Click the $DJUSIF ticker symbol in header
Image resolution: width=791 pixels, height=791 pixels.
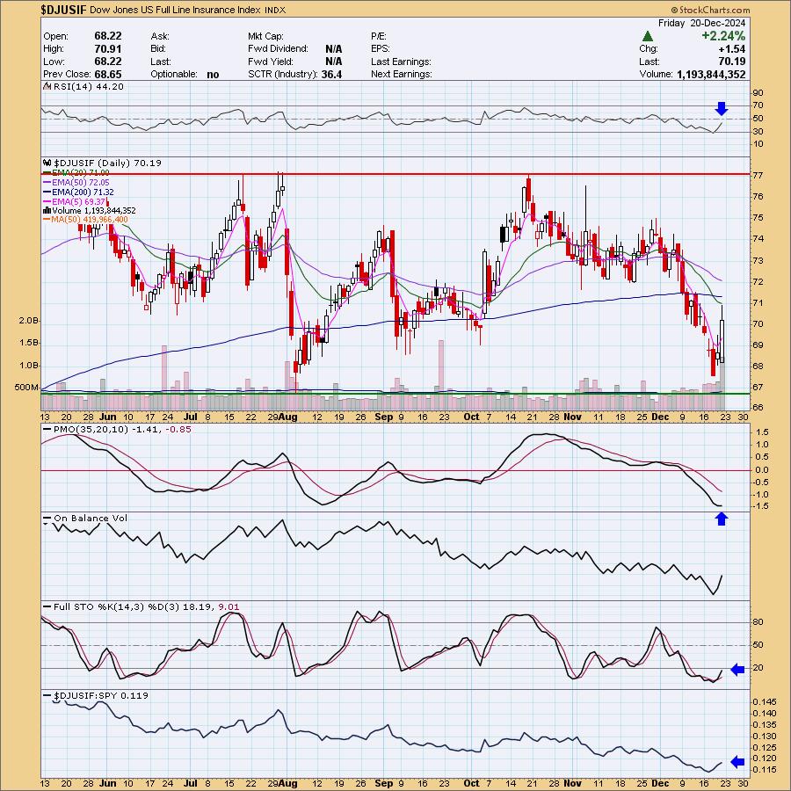[x=63, y=10]
